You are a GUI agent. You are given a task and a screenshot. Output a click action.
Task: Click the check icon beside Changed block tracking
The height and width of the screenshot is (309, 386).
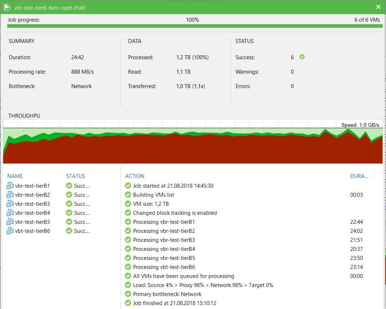(x=128, y=213)
